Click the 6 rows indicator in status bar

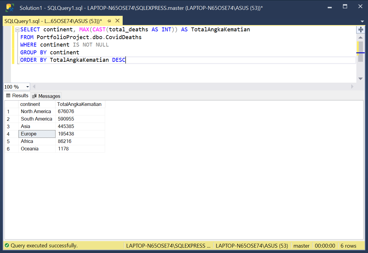[x=348, y=245]
